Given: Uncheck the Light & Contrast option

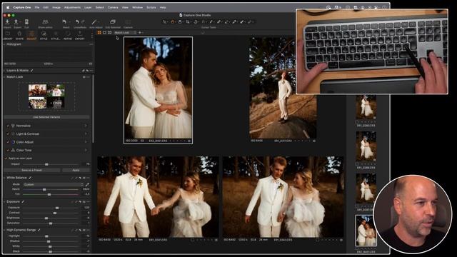Looking at the screenshot, I should (8, 133).
